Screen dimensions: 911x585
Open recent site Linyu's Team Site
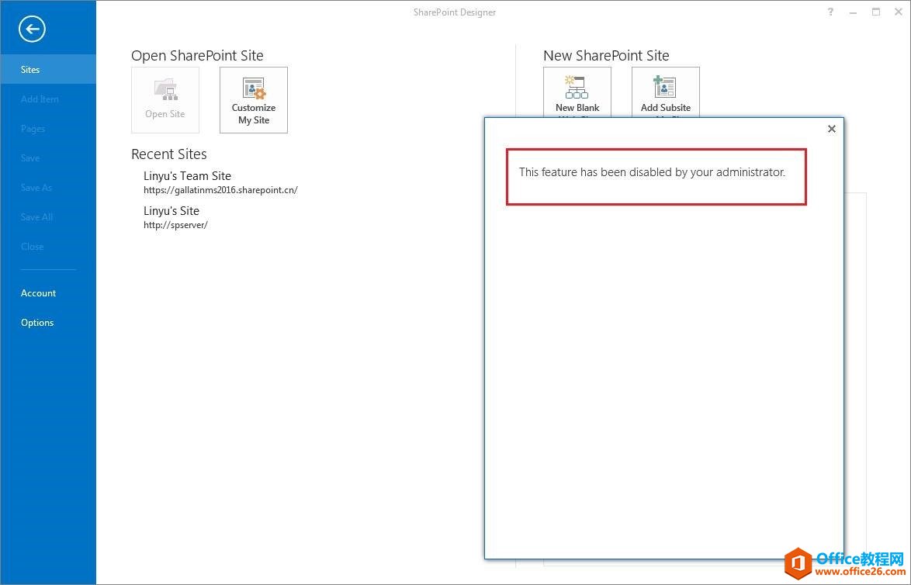coord(187,176)
